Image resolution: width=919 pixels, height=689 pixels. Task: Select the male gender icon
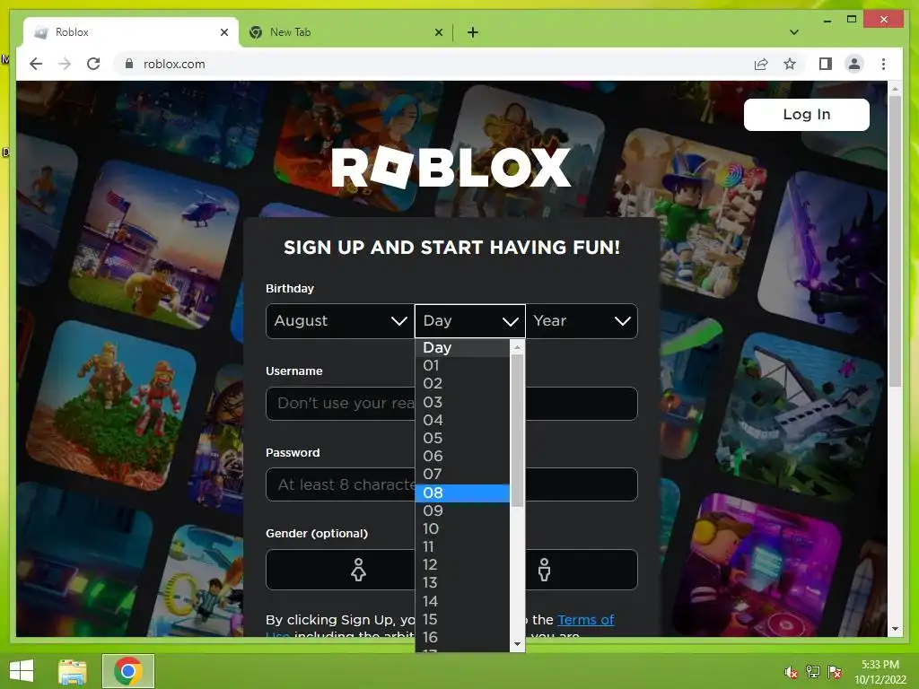tap(544, 570)
